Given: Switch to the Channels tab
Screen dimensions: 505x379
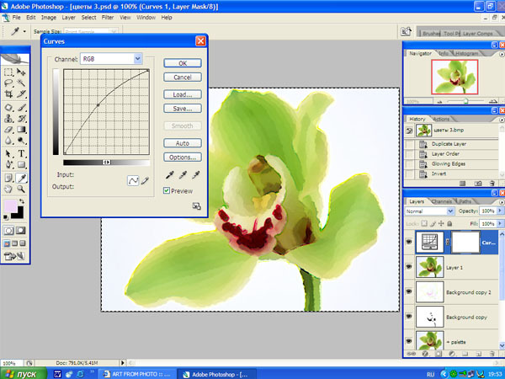Looking at the screenshot, I should tap(442, 201).
